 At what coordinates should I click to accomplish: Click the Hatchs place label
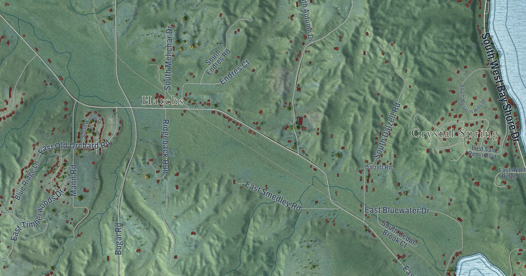coord(163,101)
